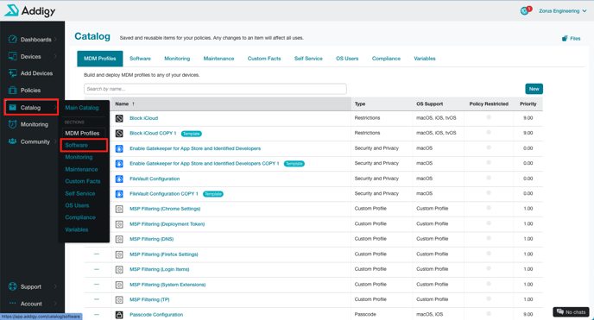Click the Community sidebar icon
The image size is (594, 320).
coord(12,141)
